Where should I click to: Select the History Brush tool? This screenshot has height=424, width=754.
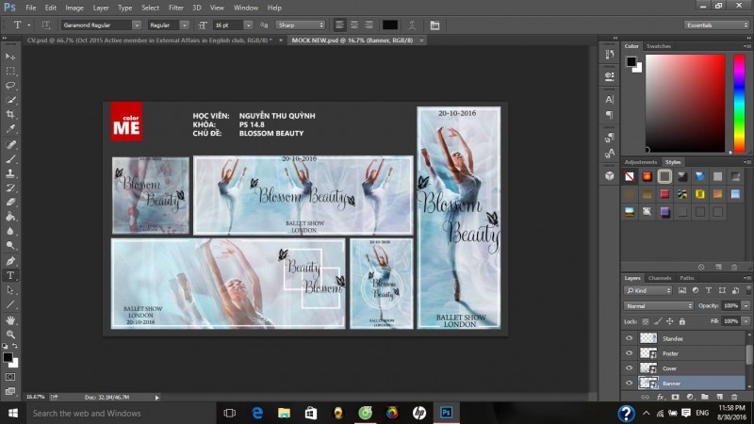tap(10, 188)
